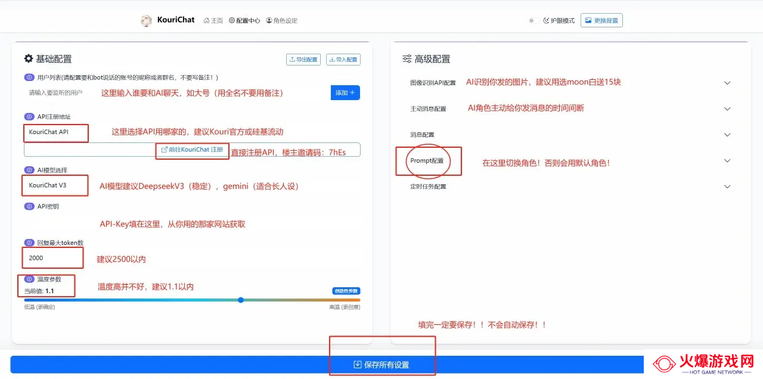Click info icon next to AI模型选择

(x=29, y=170)
